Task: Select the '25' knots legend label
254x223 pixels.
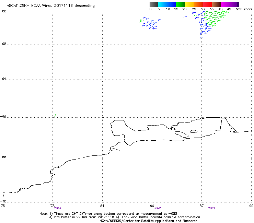Action: [x=194, y=9]
